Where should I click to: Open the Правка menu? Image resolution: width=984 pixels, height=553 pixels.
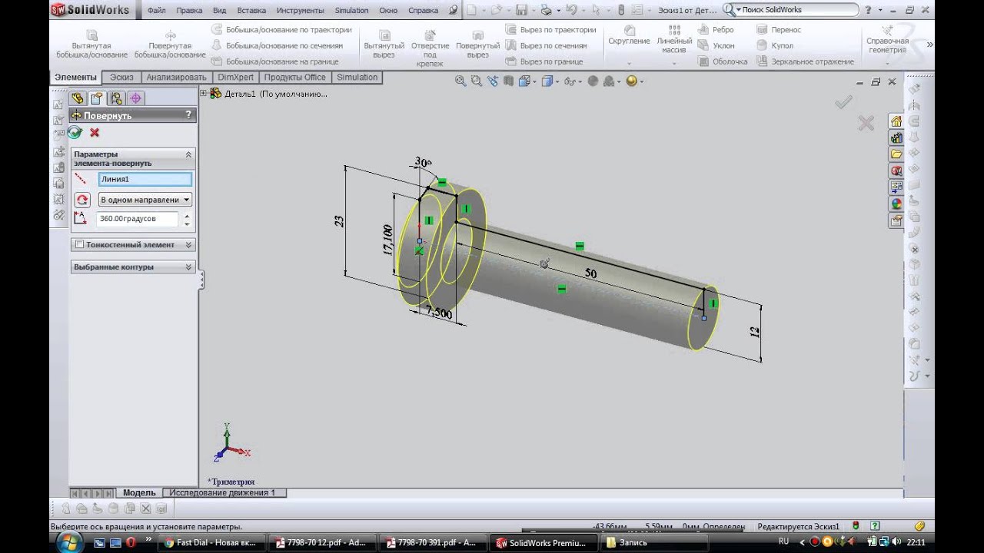tap(189, 11)
